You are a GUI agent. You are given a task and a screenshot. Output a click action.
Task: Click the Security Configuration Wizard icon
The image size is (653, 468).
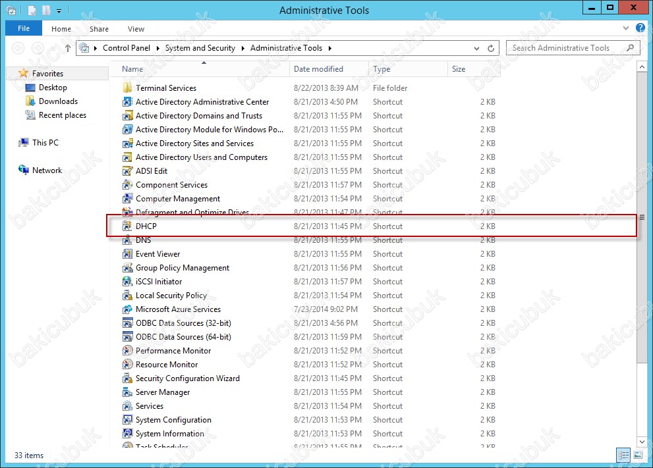click(127, 378)
